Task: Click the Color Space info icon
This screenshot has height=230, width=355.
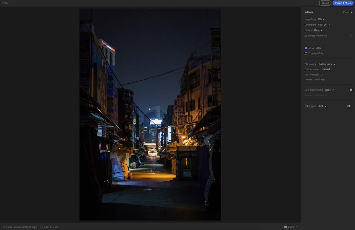Action: 348,106
